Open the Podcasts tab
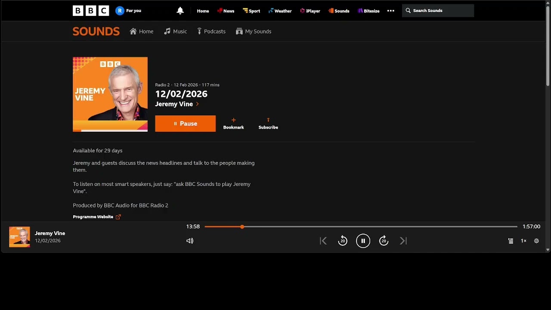The height and width of the screenshot is (310, 551). point(211,31)
